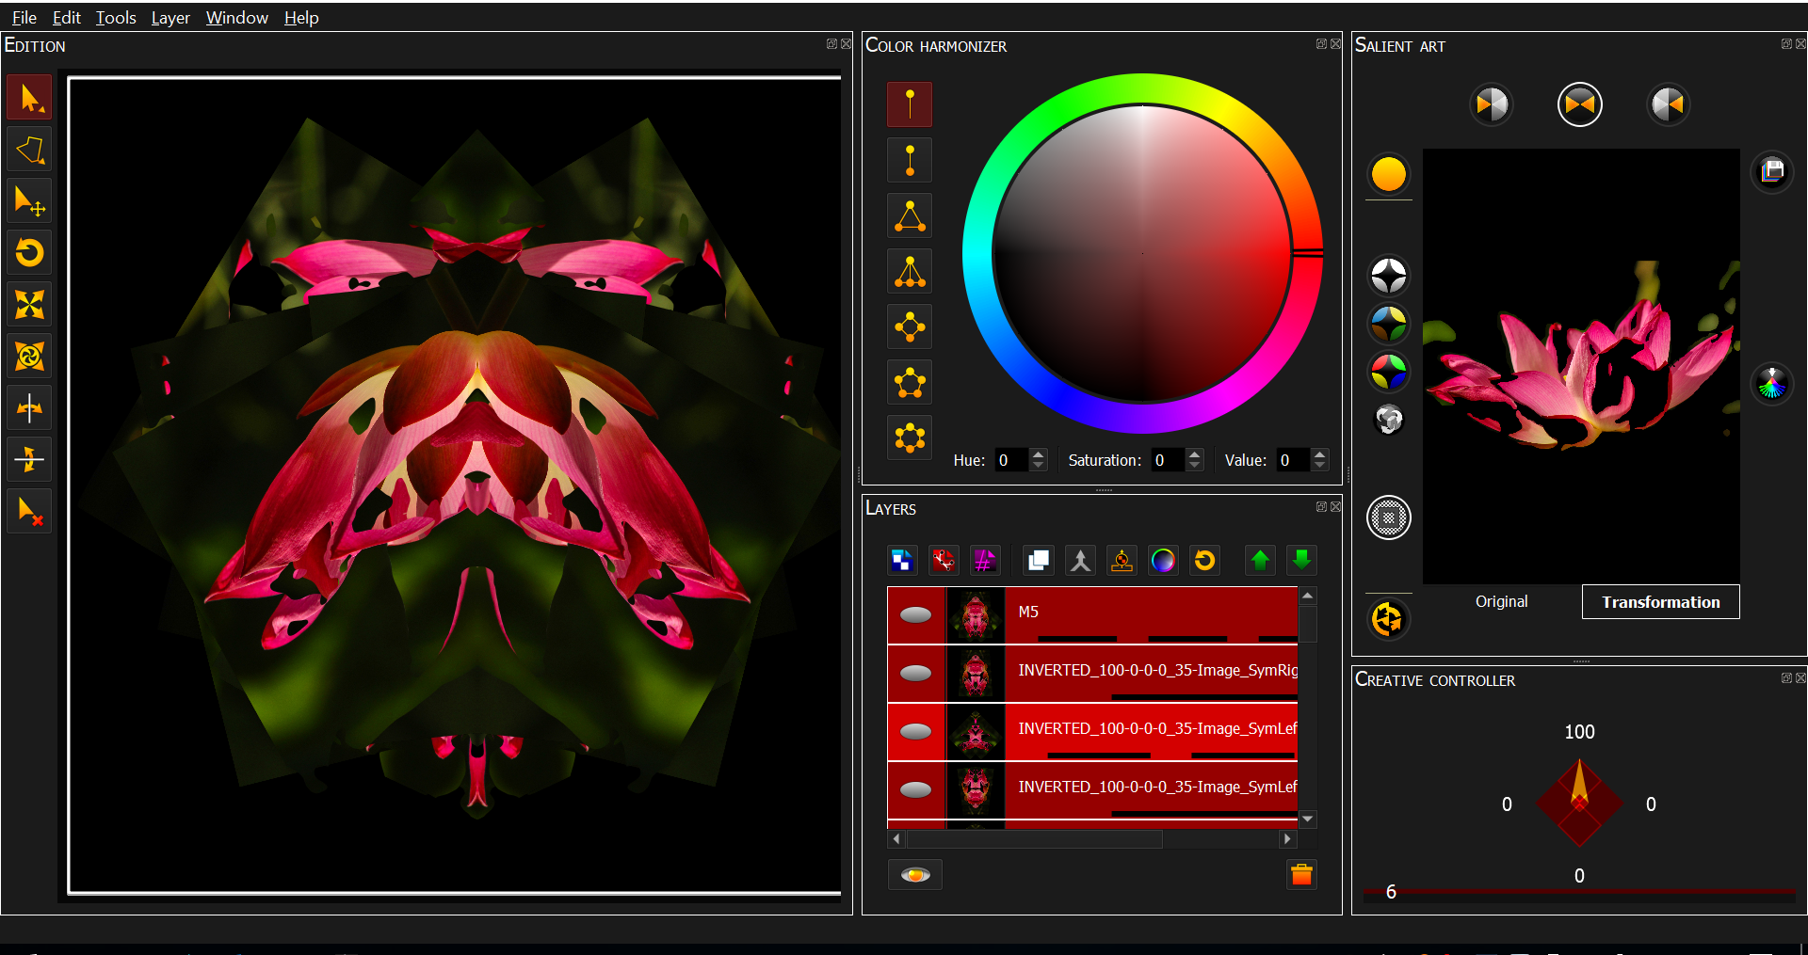Toggle the all-layers eye button below the list

pyautogui.click(x=915, y=875)
